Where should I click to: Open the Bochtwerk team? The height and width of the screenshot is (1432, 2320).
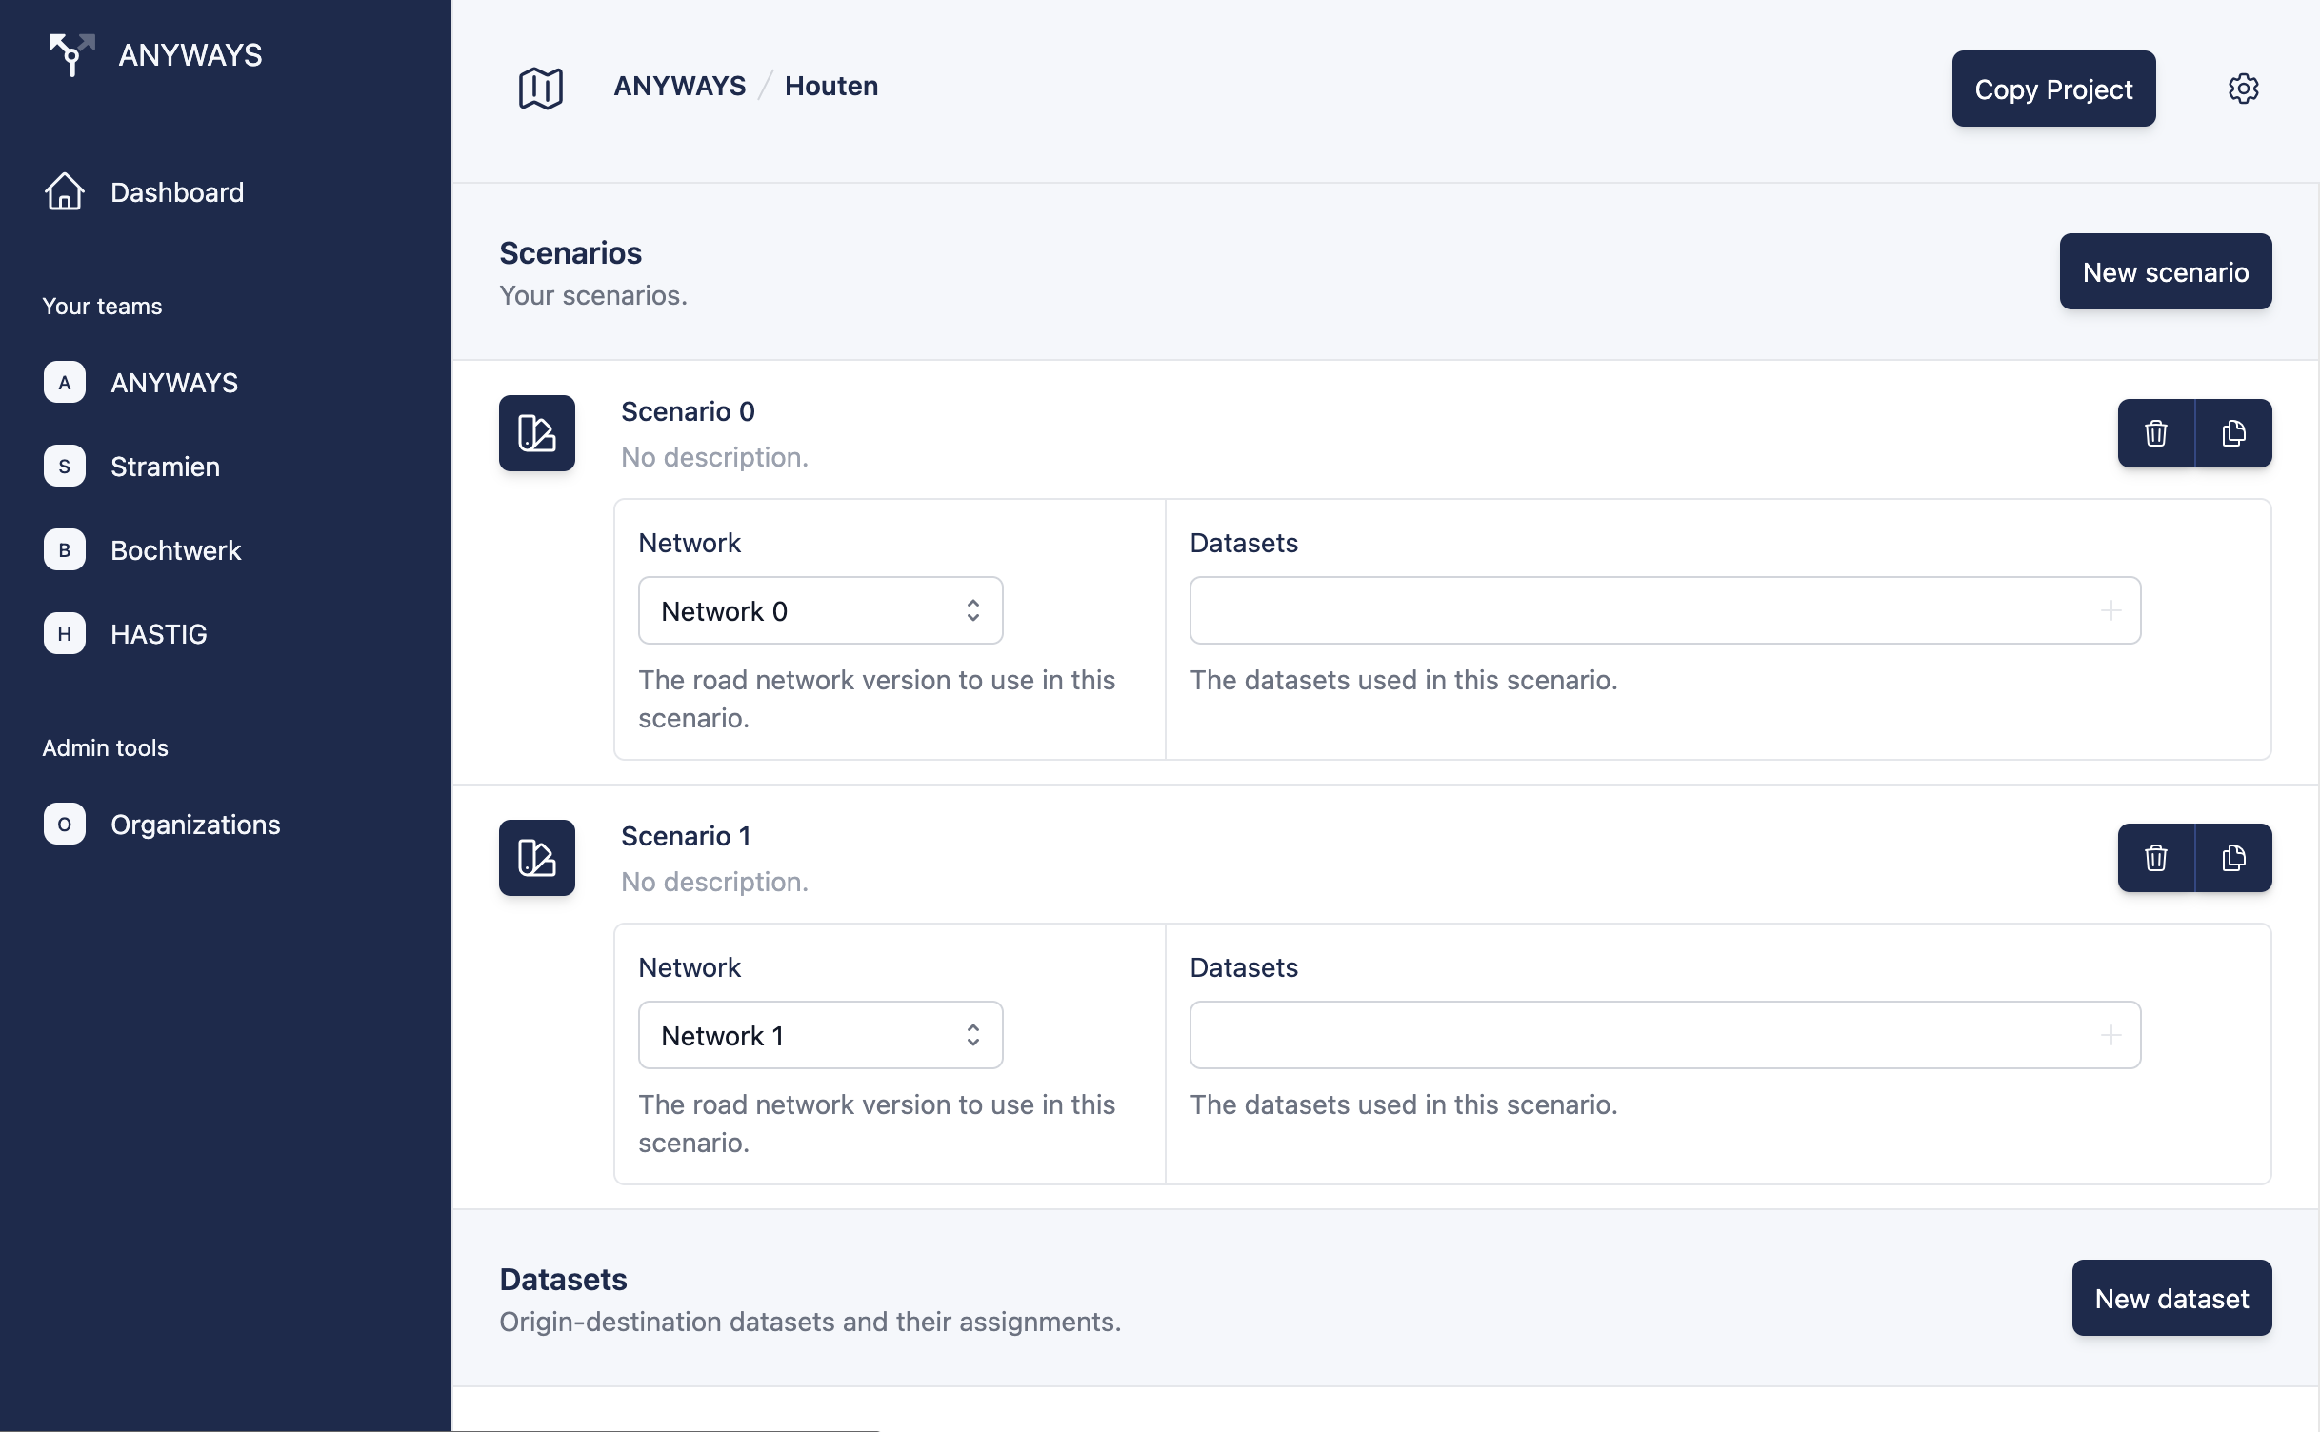[x=175, y=550]
